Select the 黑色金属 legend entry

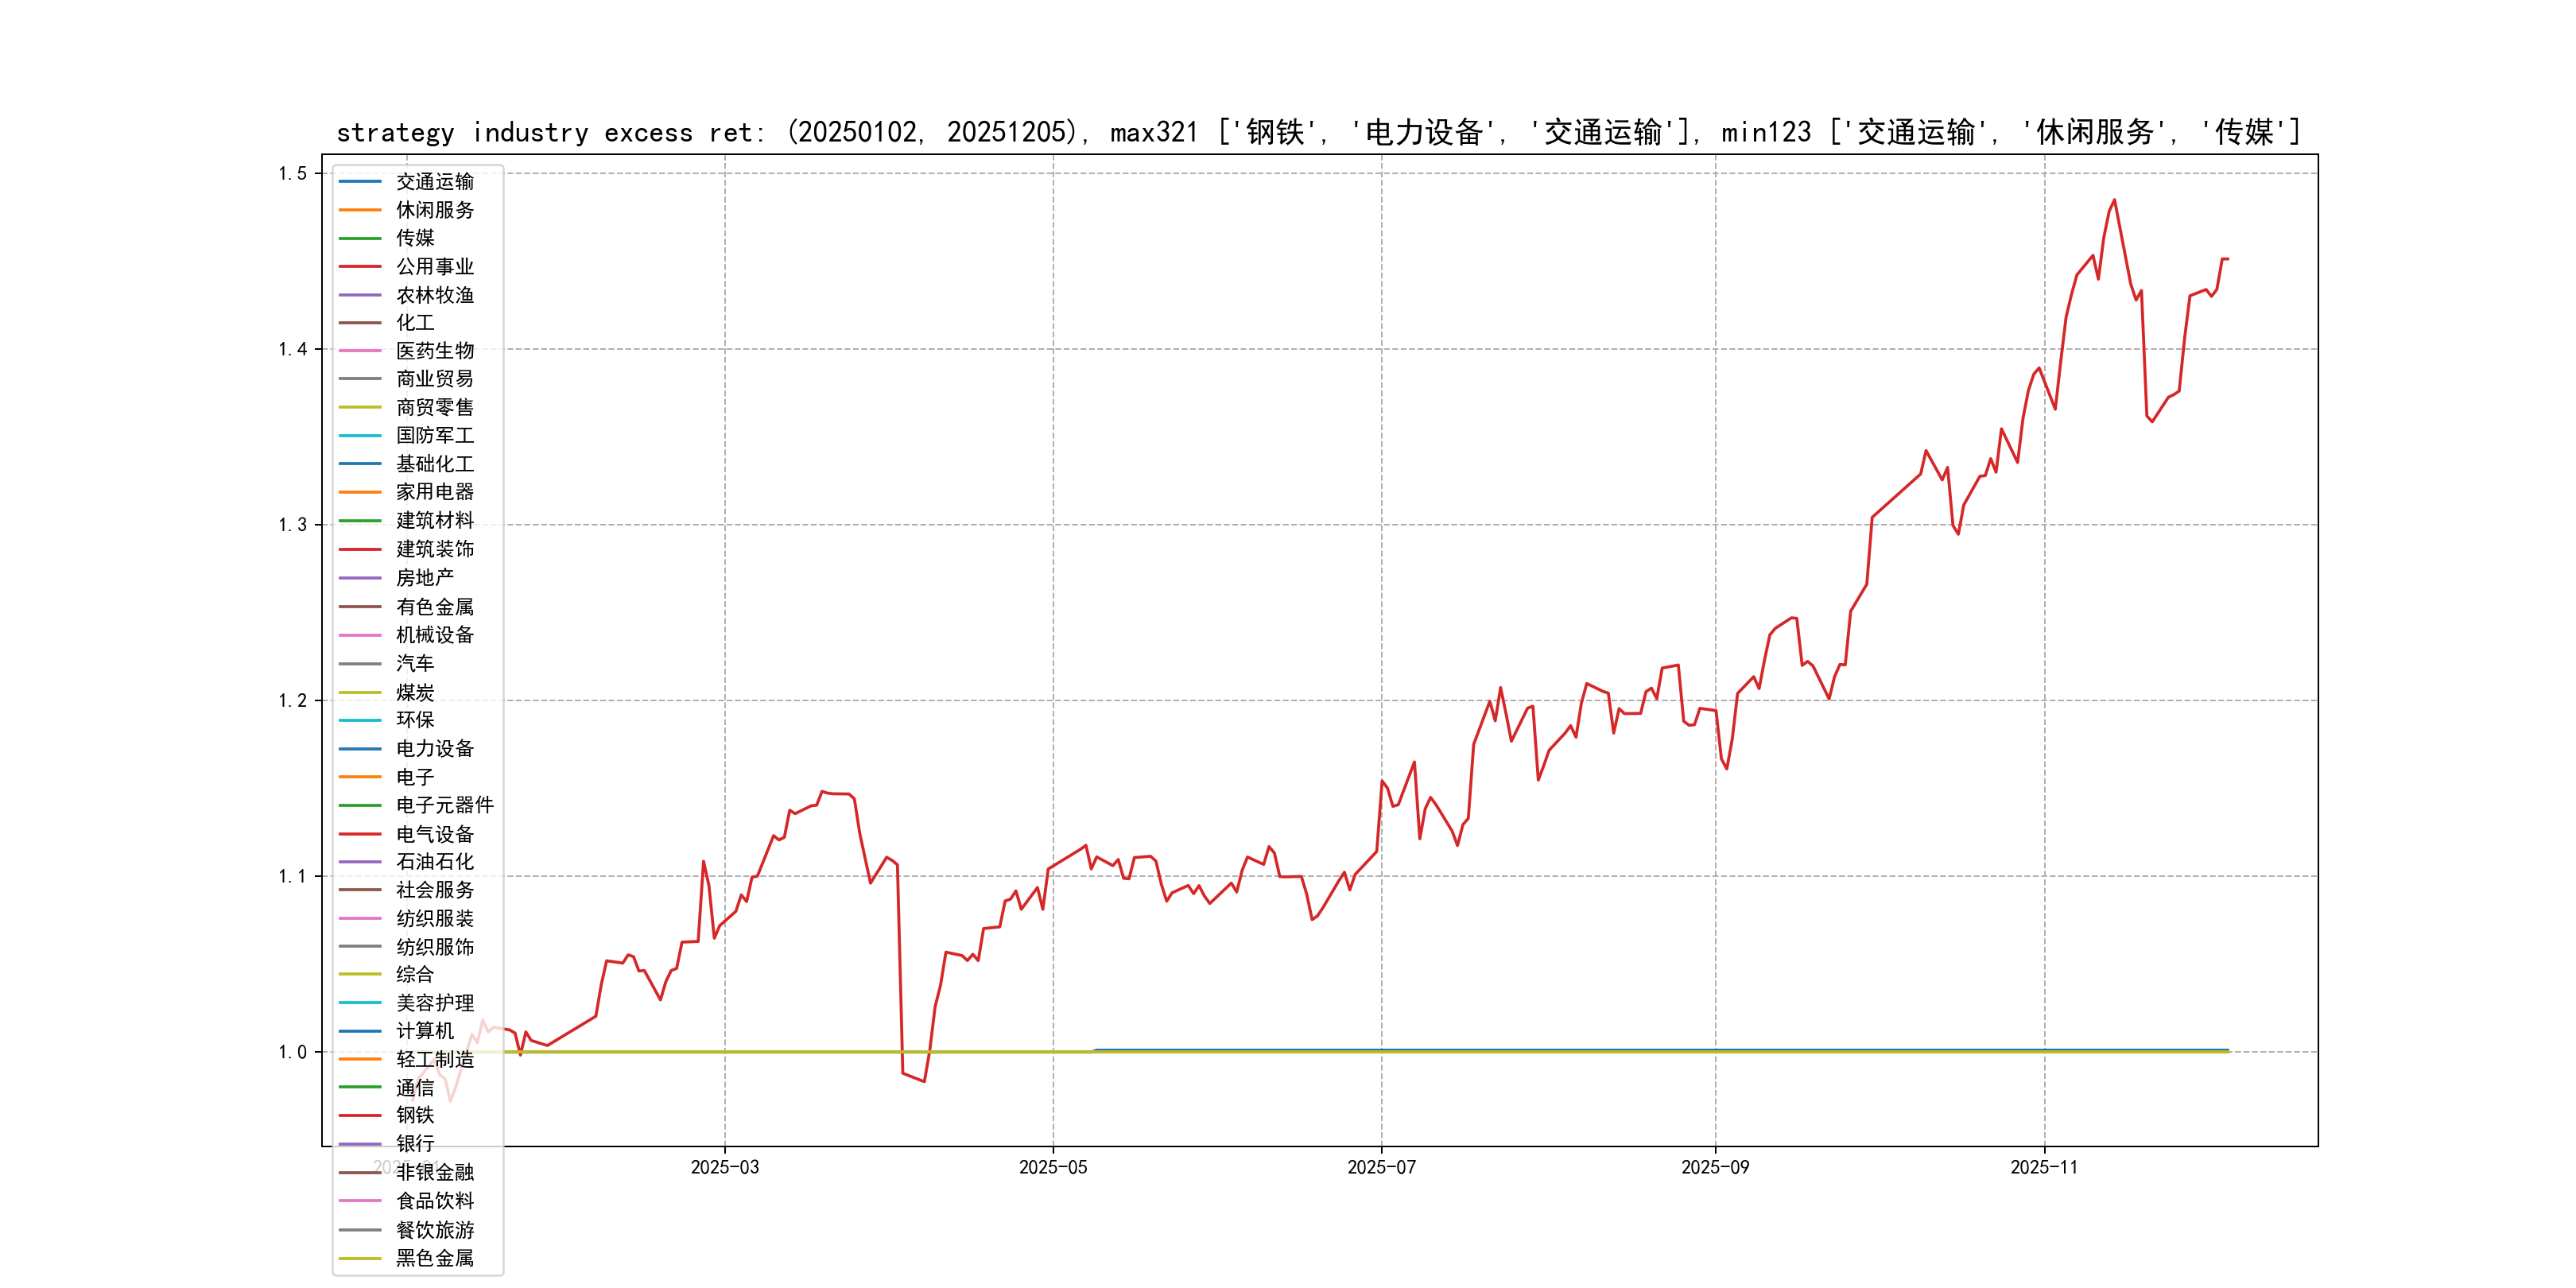434,1258
